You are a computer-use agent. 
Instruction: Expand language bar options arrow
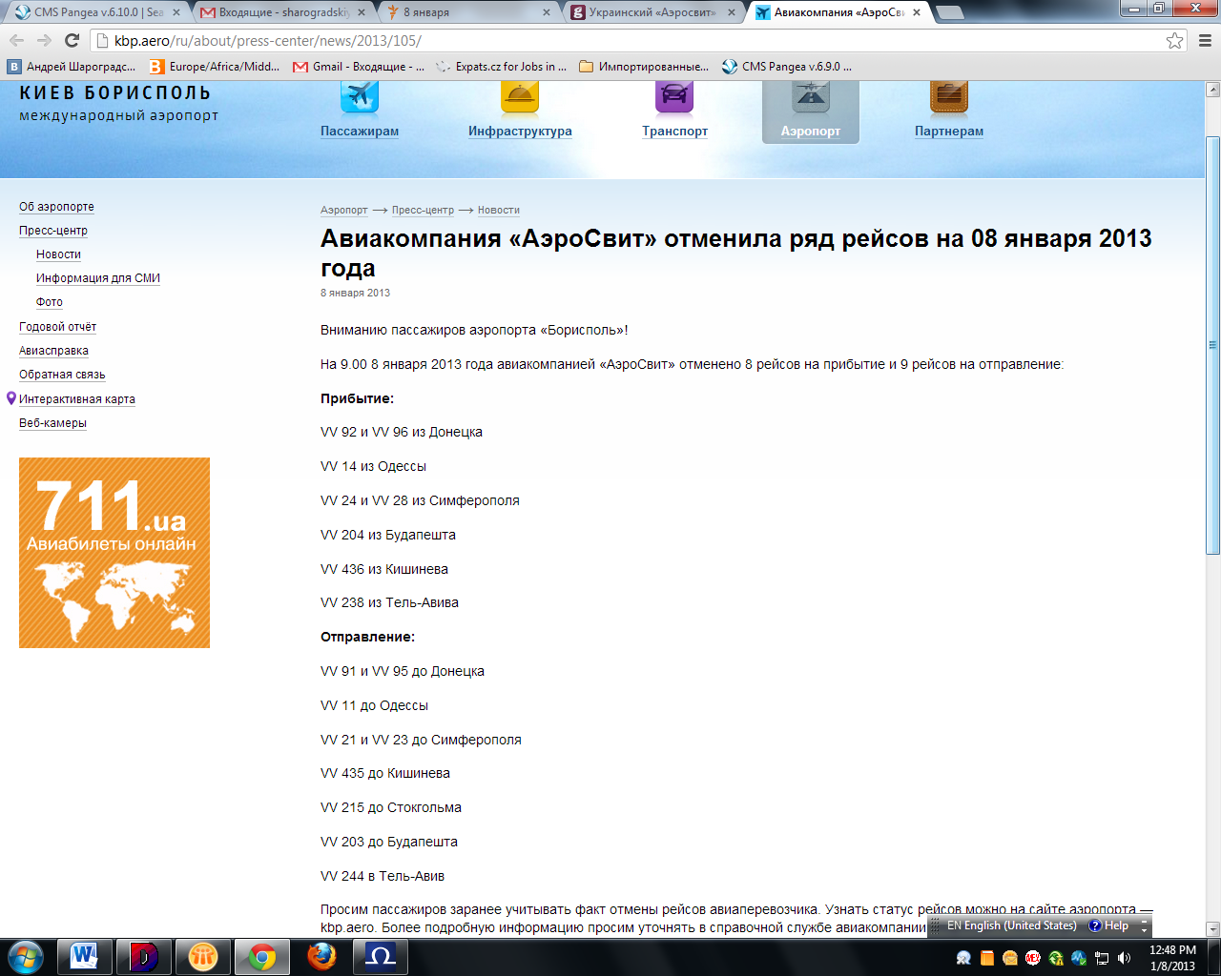(x=1144, y=925)
